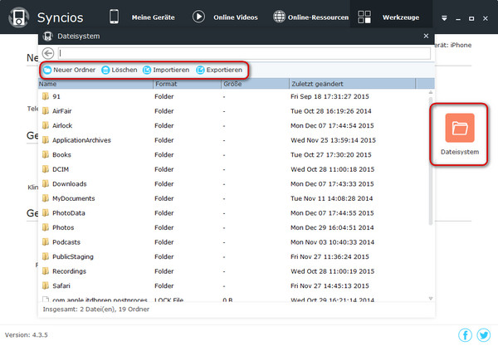Screen dimensions: 498x346
Task: Select the Photos folder icon
Action: (x=46, y=227)
